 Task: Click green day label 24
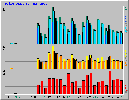[94, 97]
